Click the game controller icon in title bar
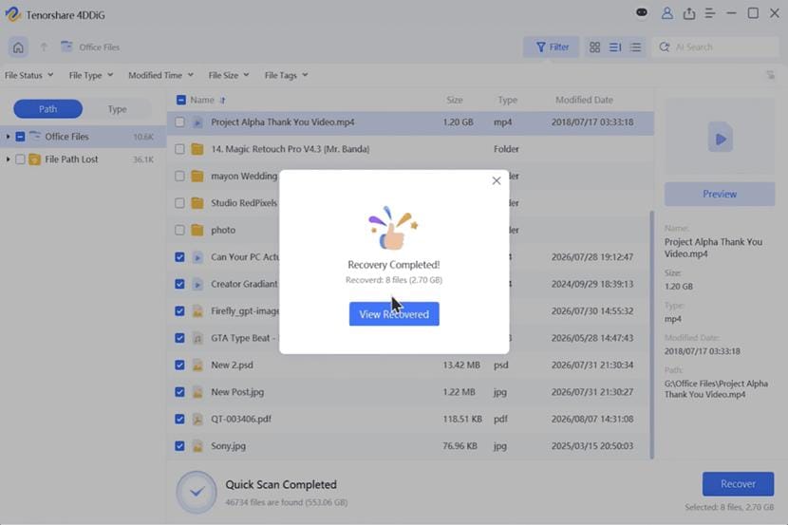This screenshot has height=525, width=788. (x=641, y=12)
